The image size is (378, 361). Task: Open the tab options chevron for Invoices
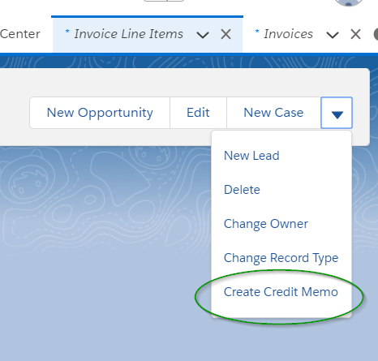[x=333, y=35]
